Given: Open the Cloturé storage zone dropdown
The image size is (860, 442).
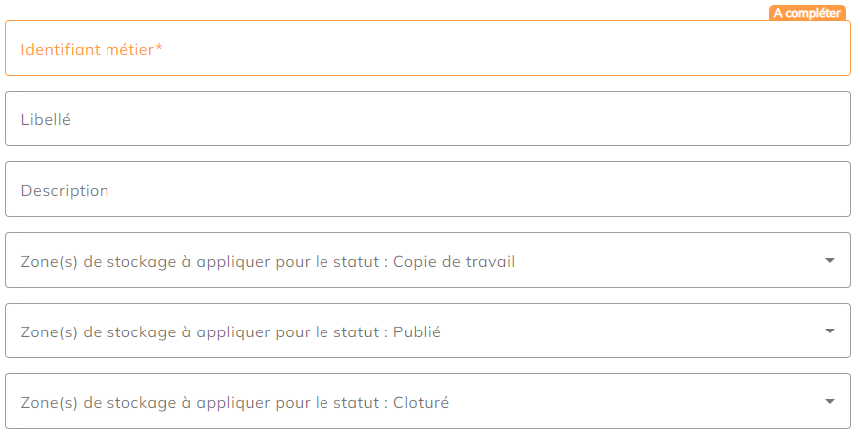Looking at the screenshot, I should pyautogui.click(x=428, y=402).
